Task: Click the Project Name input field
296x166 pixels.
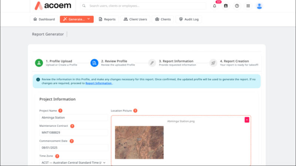Action: 73,117
